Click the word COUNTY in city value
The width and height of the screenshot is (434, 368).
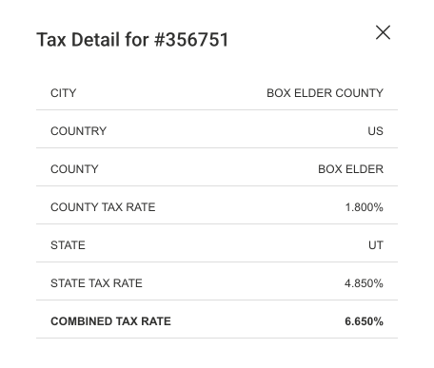click(360, 93)
